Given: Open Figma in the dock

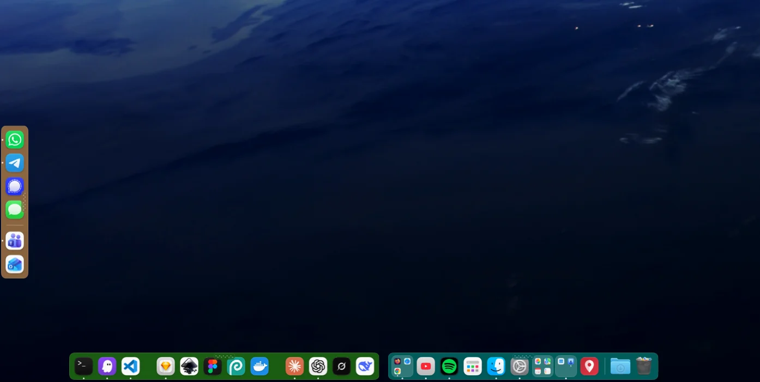Looking at the screenshot, I should [213, 366].
